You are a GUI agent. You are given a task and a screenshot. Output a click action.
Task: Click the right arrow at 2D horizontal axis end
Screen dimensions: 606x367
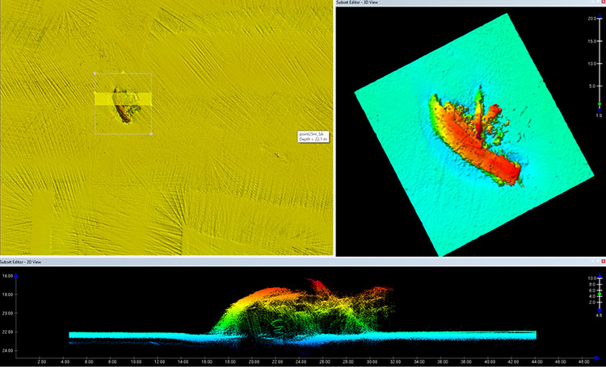(597, 359)
